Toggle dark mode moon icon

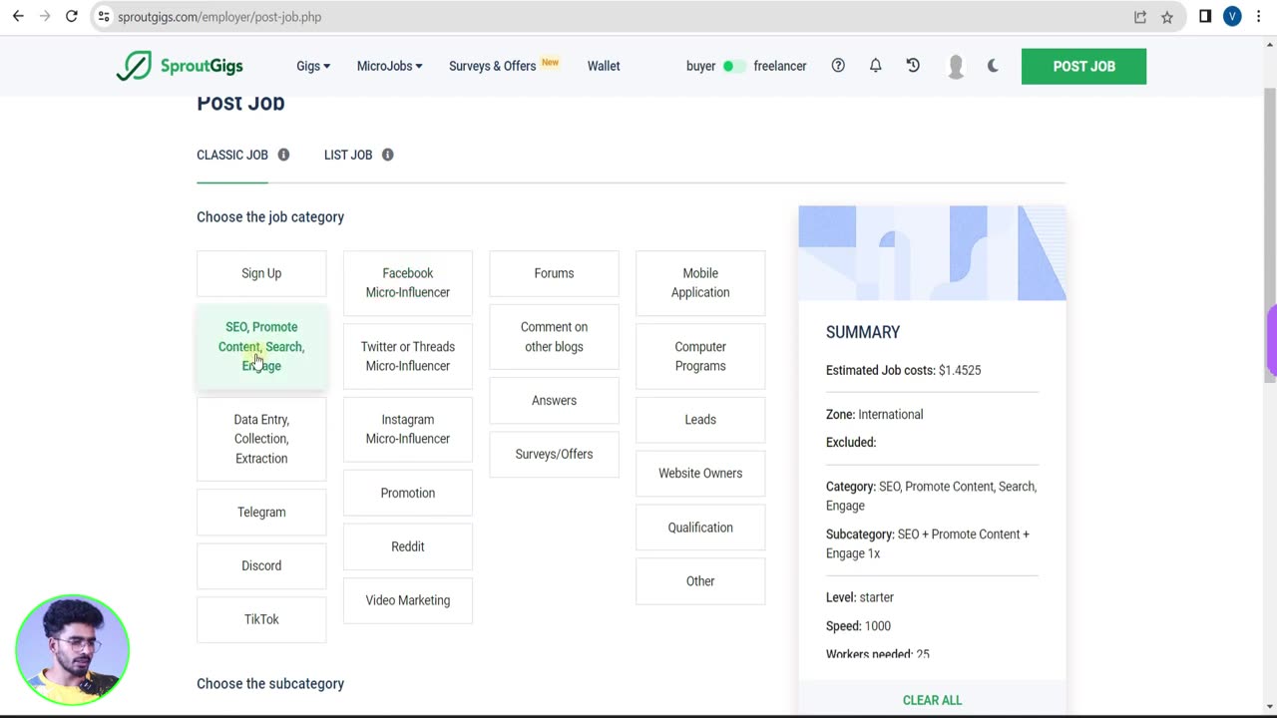(x=993, y=66)
